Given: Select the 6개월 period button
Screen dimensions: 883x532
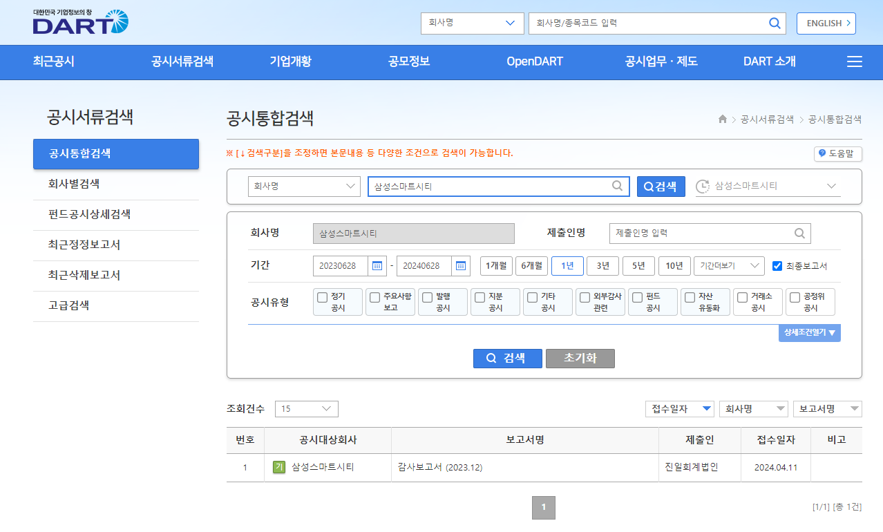Looking at the screenshot, I should tap(532, 266).
